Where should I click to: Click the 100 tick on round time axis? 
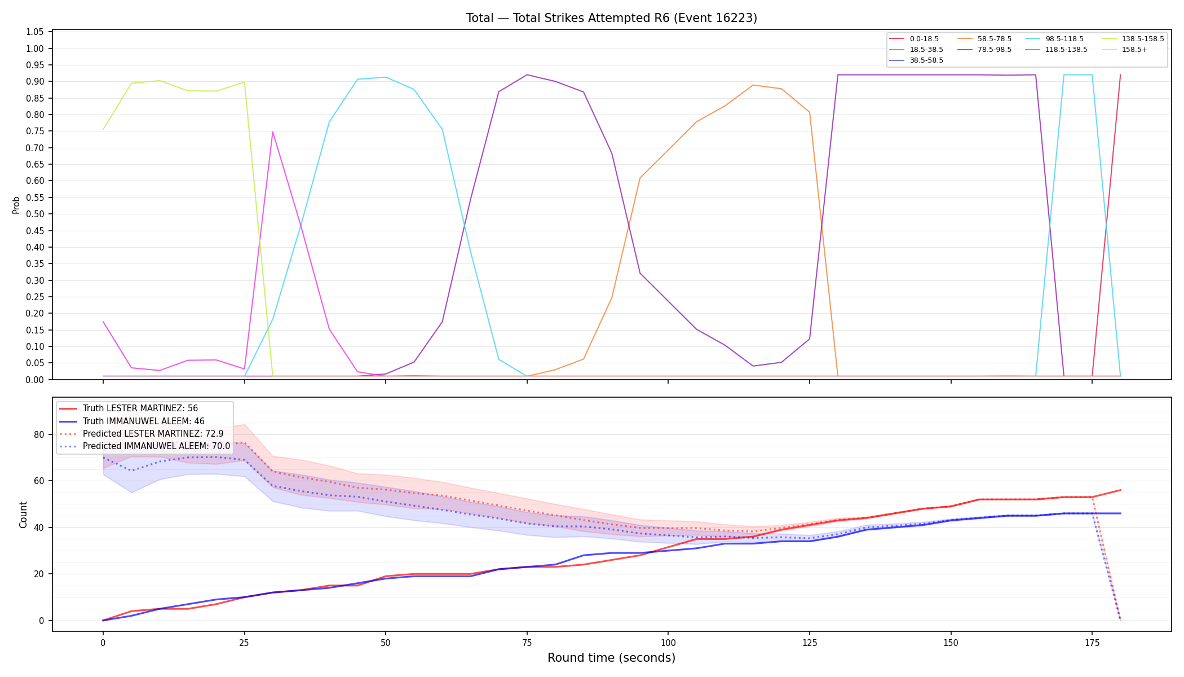(x=668, y=642)
